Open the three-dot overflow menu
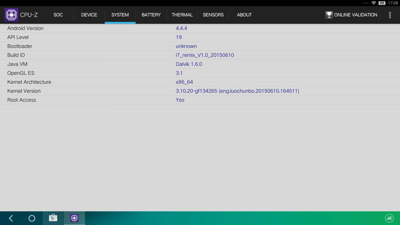 point(390,15)
